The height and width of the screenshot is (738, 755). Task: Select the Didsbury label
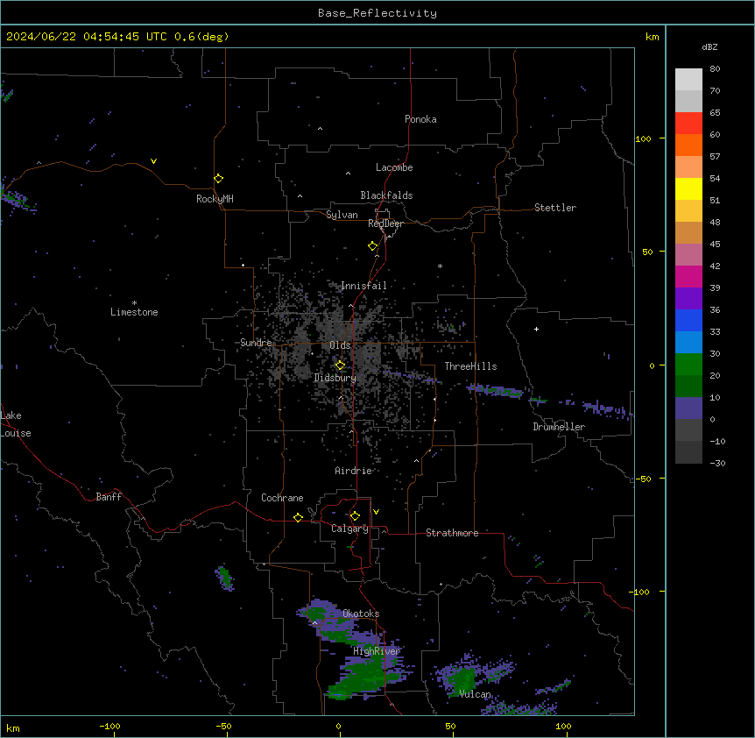pyautogui.click(x=335, y=378)
